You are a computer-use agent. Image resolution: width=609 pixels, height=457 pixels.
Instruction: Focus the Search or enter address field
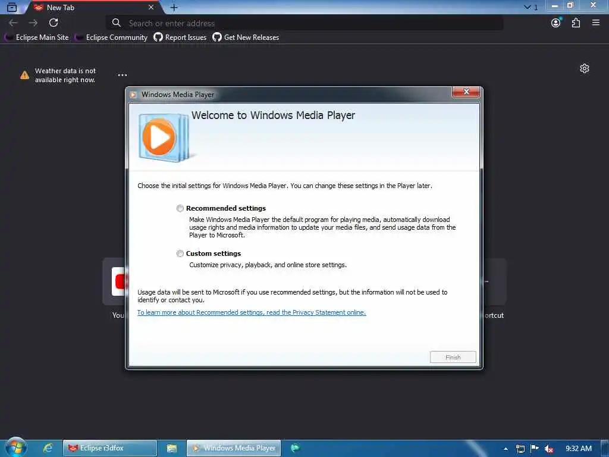[304, 23]
